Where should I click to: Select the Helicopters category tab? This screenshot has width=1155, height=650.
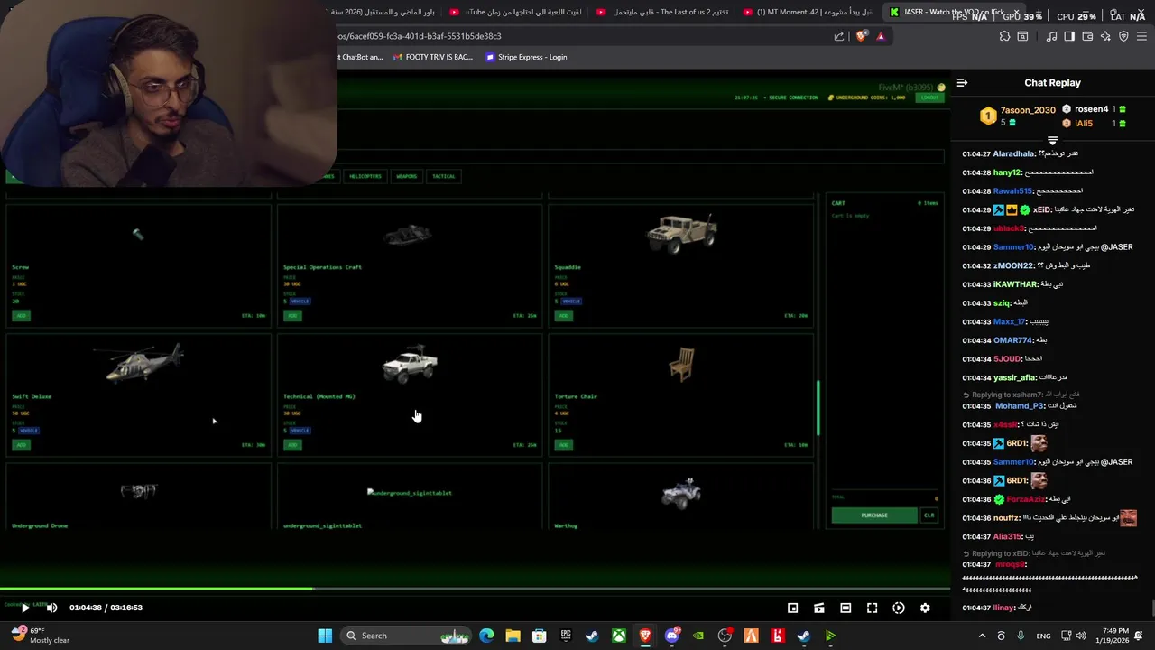click(x=365, y=176)
